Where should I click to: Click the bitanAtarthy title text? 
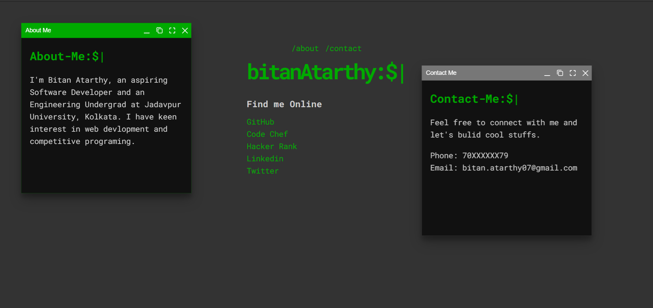coord(325,71)
